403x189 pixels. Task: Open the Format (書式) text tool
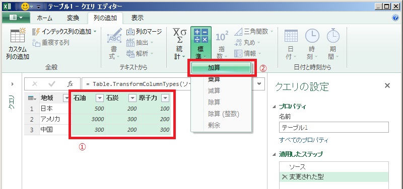(x=114, y=44)
